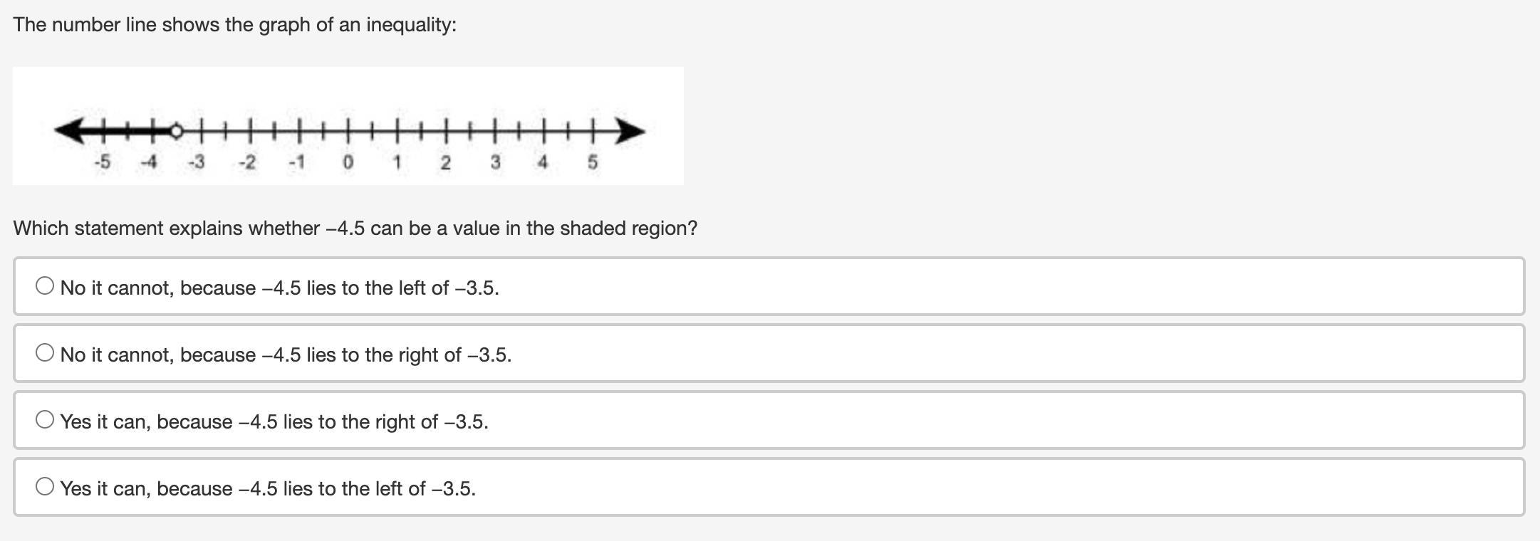The image size is (1540, 541).
Task: Click the 'Which statement explains' question text
Action: pos(355,229)
